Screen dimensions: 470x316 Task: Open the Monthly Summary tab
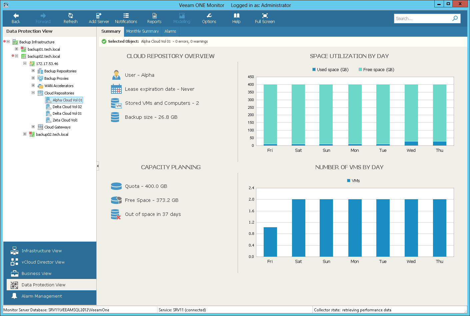point(142,31)
